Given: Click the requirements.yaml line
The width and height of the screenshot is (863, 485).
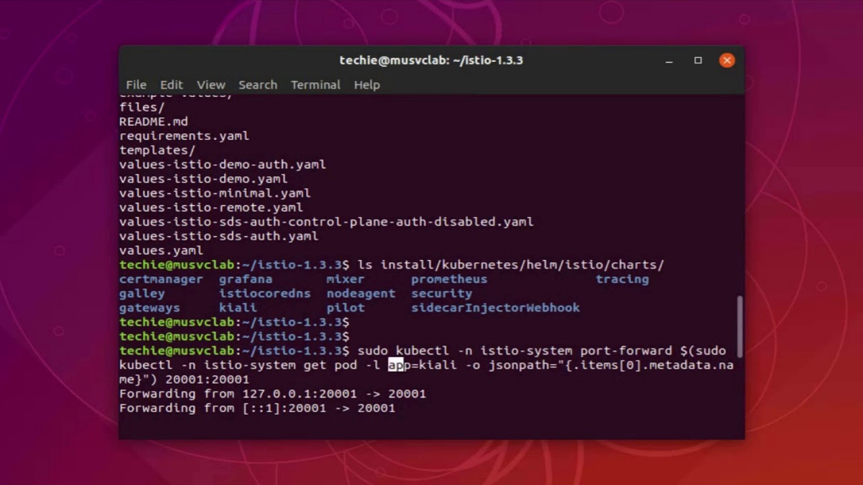Looking at the screenshot, I should pyautogui.click(x=184, y=136).
